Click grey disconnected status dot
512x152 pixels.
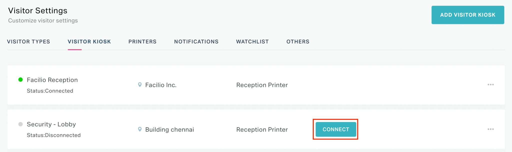21,124
